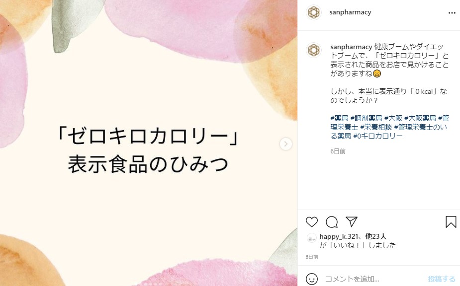Like the post with the heart icon

[311, 222]
